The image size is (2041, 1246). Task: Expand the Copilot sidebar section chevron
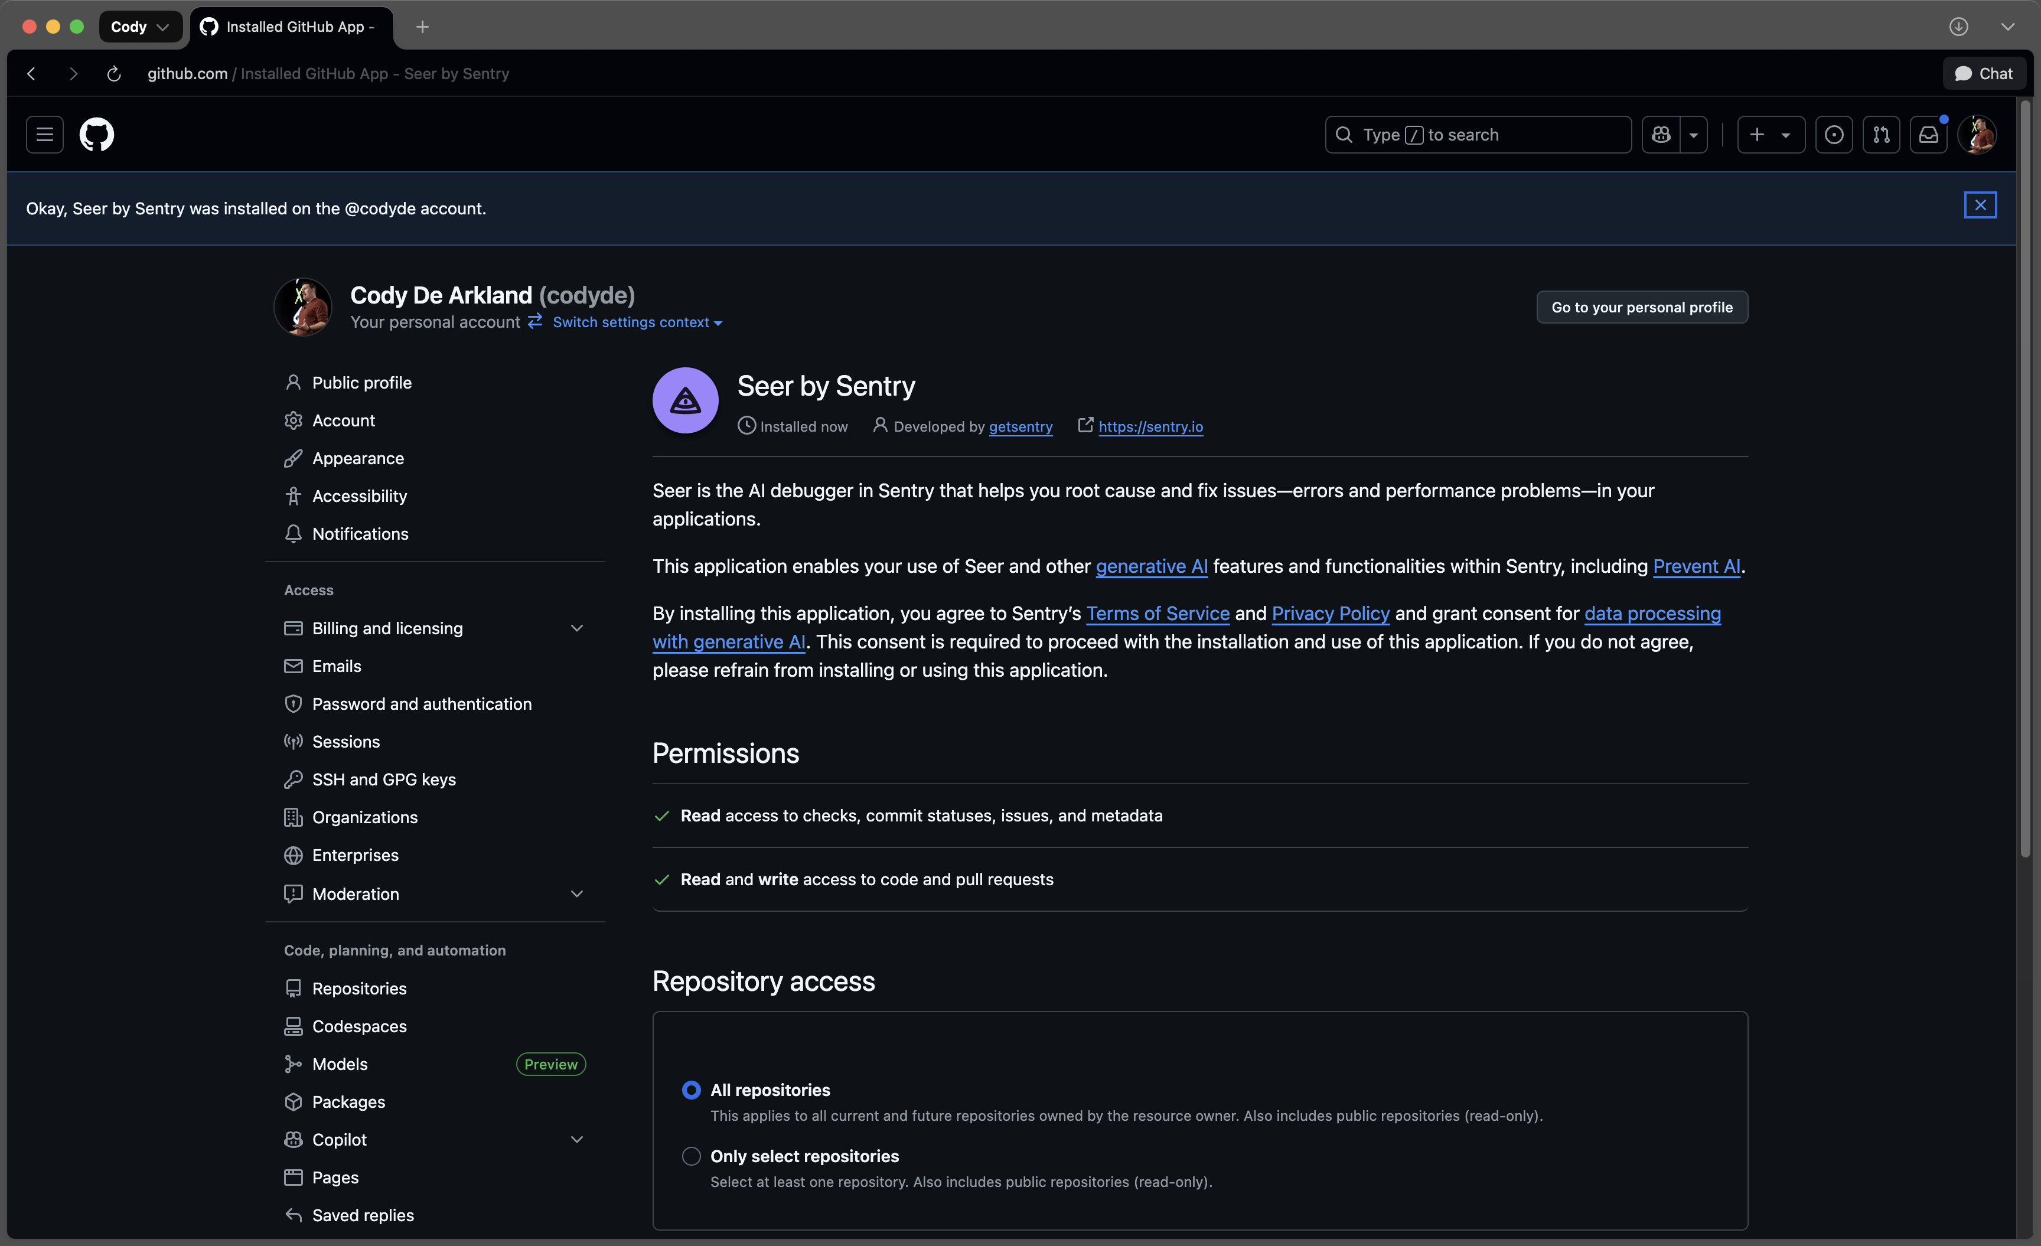(x=576, y=1140)
